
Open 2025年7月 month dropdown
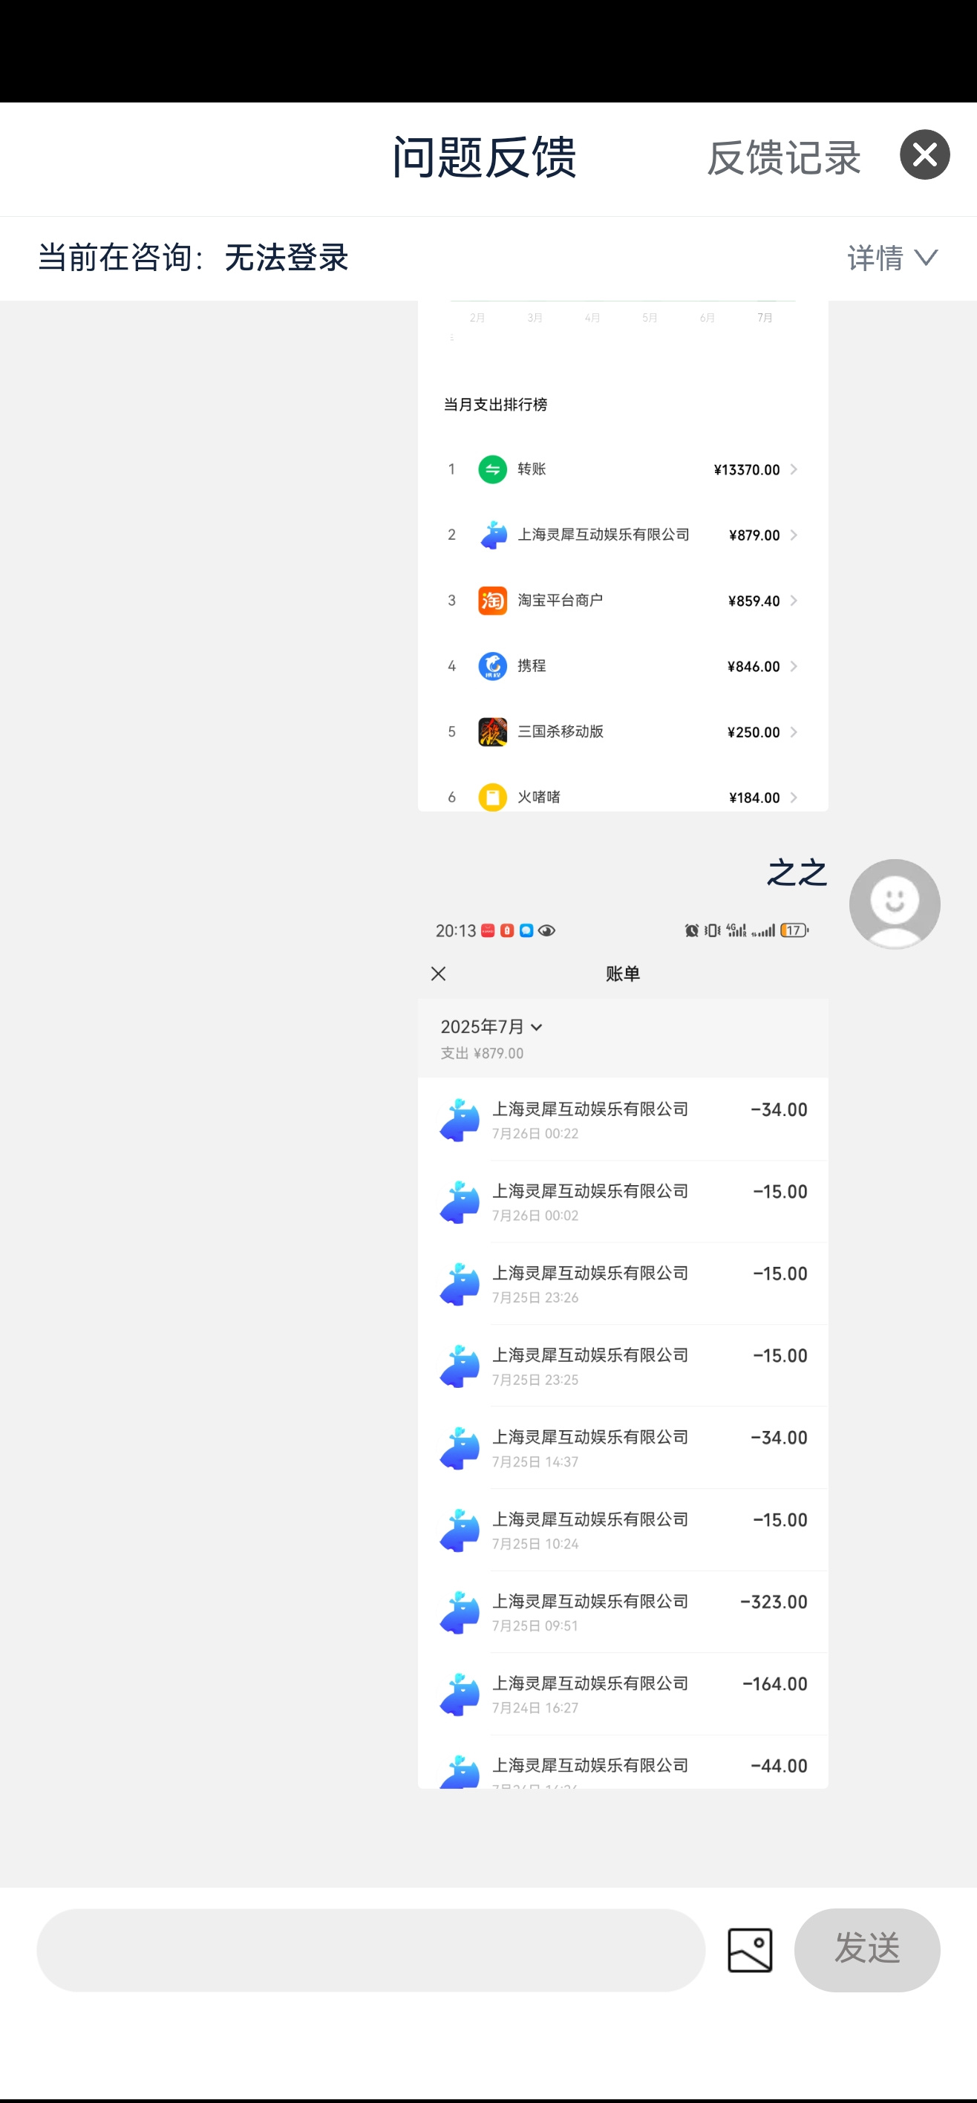491,1026
